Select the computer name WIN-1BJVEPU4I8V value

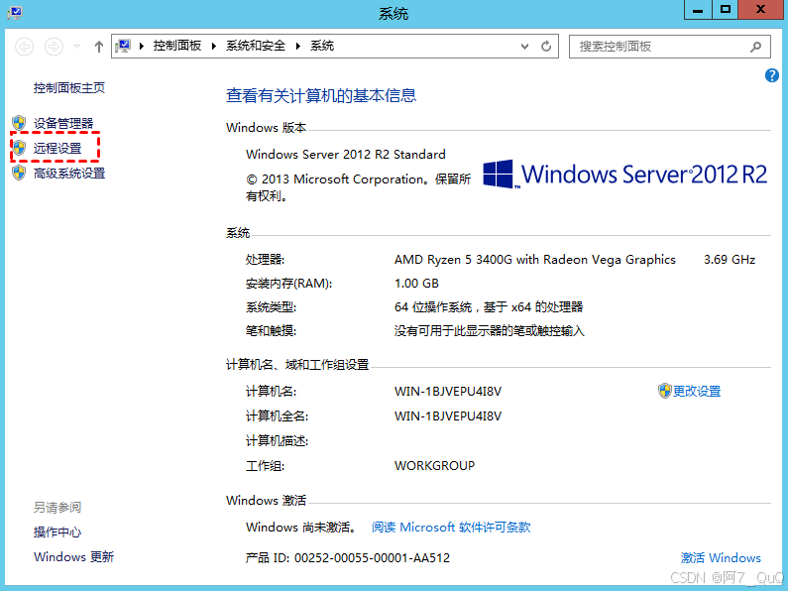point(448,391)
